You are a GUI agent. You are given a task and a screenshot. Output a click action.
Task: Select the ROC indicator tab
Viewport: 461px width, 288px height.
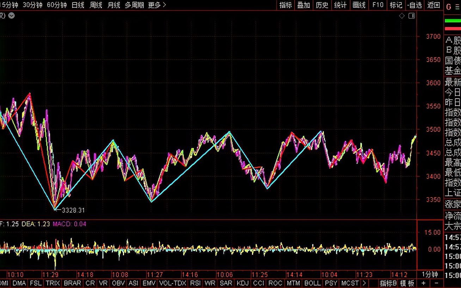pos(275,283)
